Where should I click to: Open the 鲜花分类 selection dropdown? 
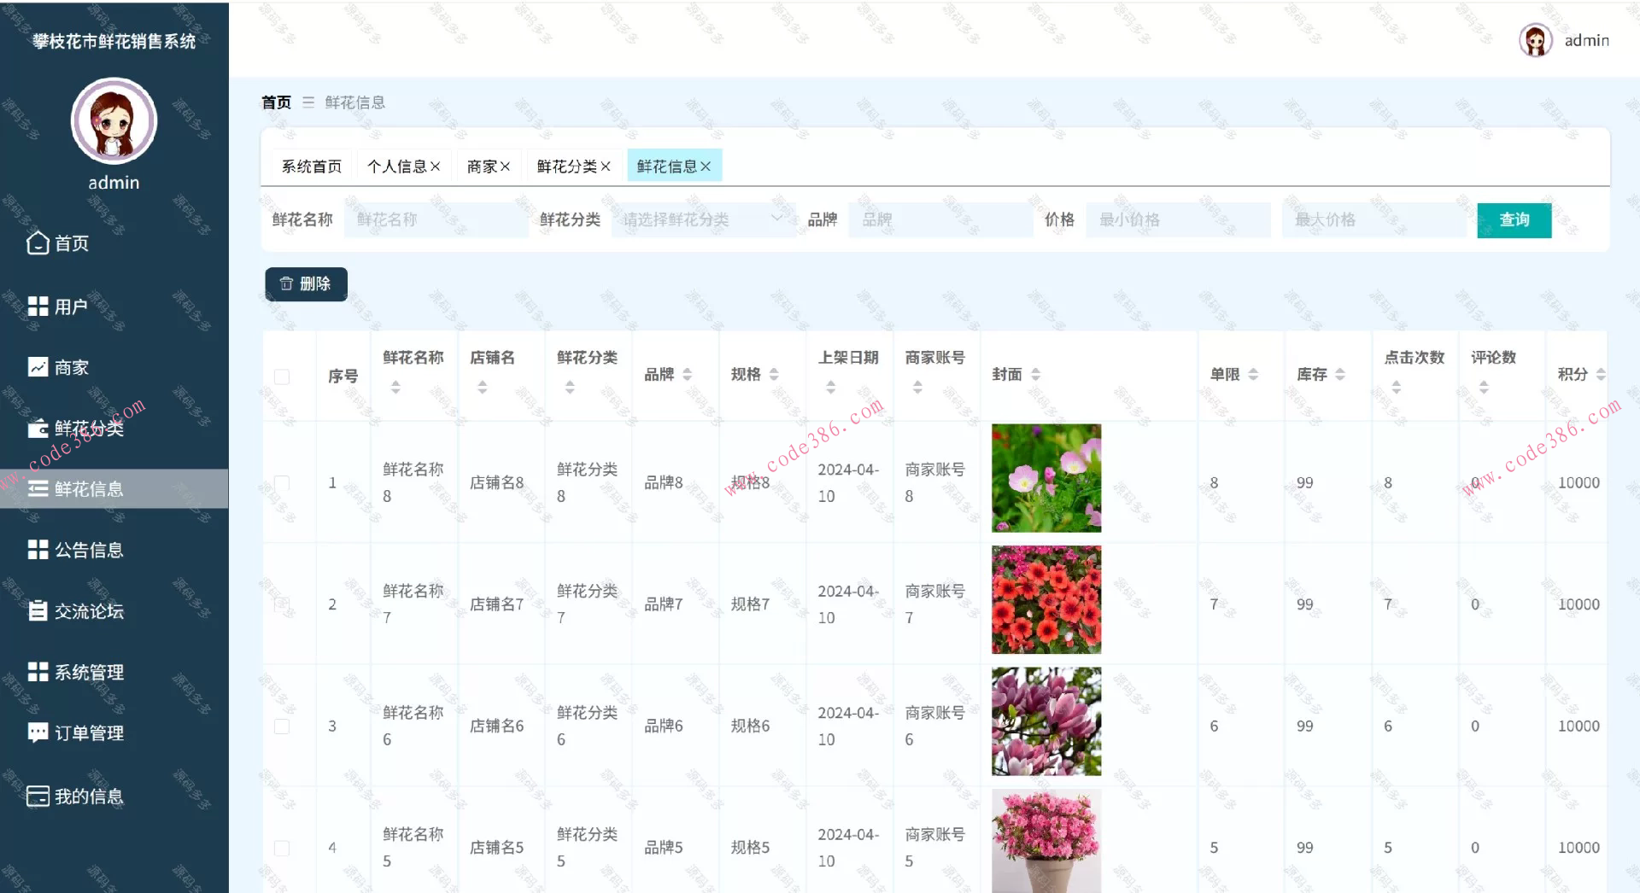[700, 219]
